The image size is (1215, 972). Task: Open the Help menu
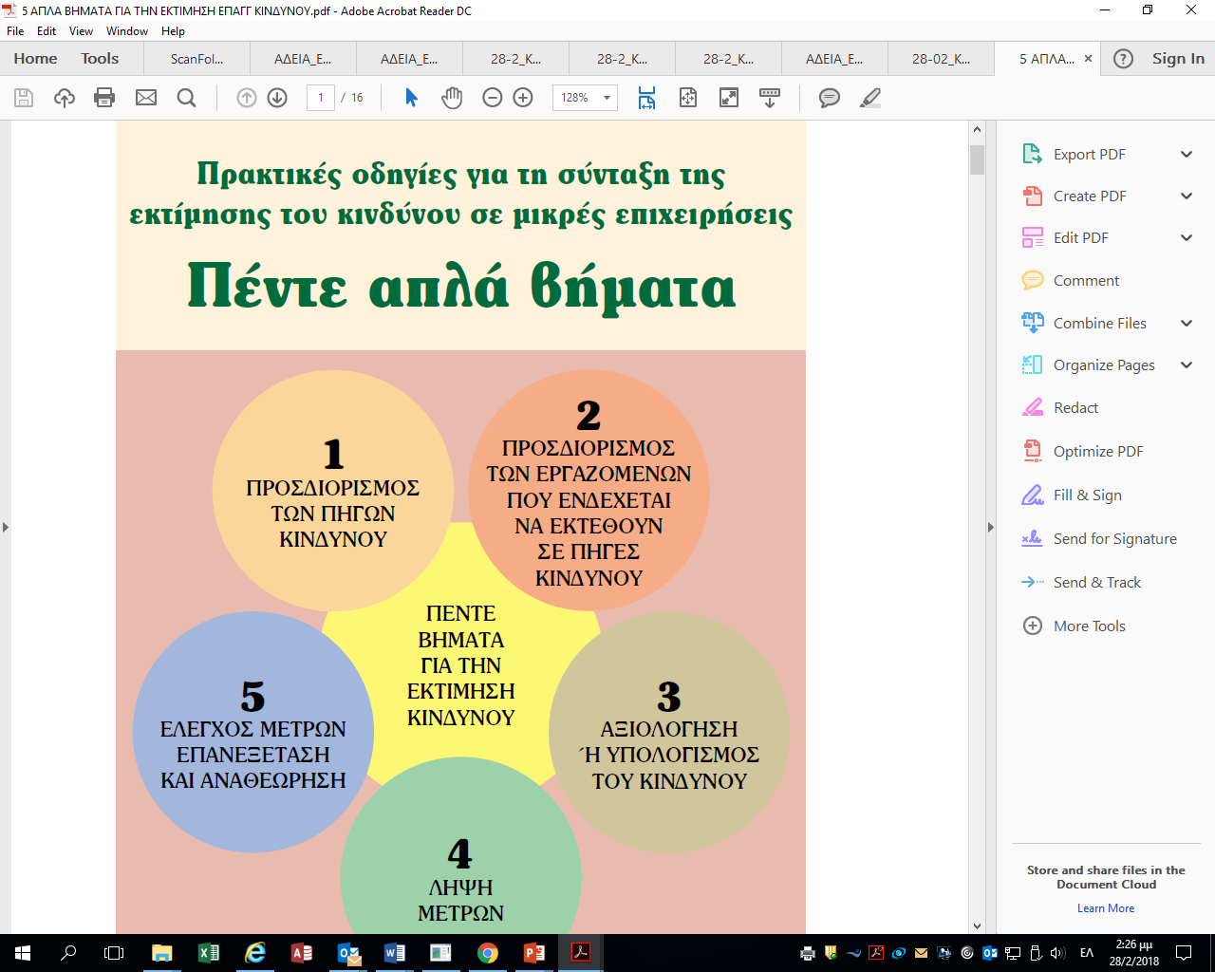pyautogui.click(x=173, y=31)
